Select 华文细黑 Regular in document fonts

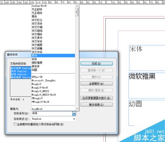21,68
